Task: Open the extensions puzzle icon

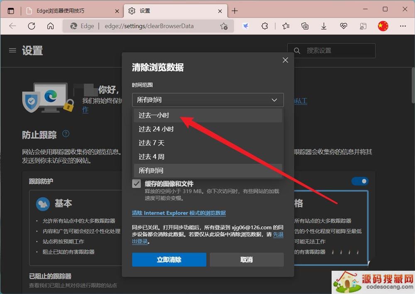Action: [x=265, y=26]
